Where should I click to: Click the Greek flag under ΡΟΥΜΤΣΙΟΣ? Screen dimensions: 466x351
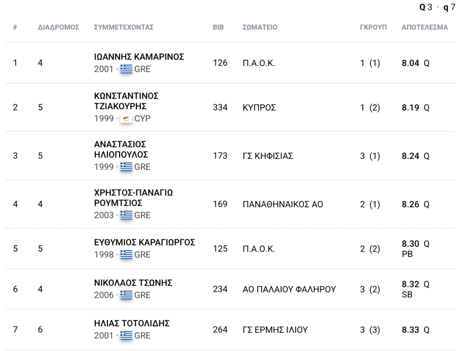(x=126, y=215)
